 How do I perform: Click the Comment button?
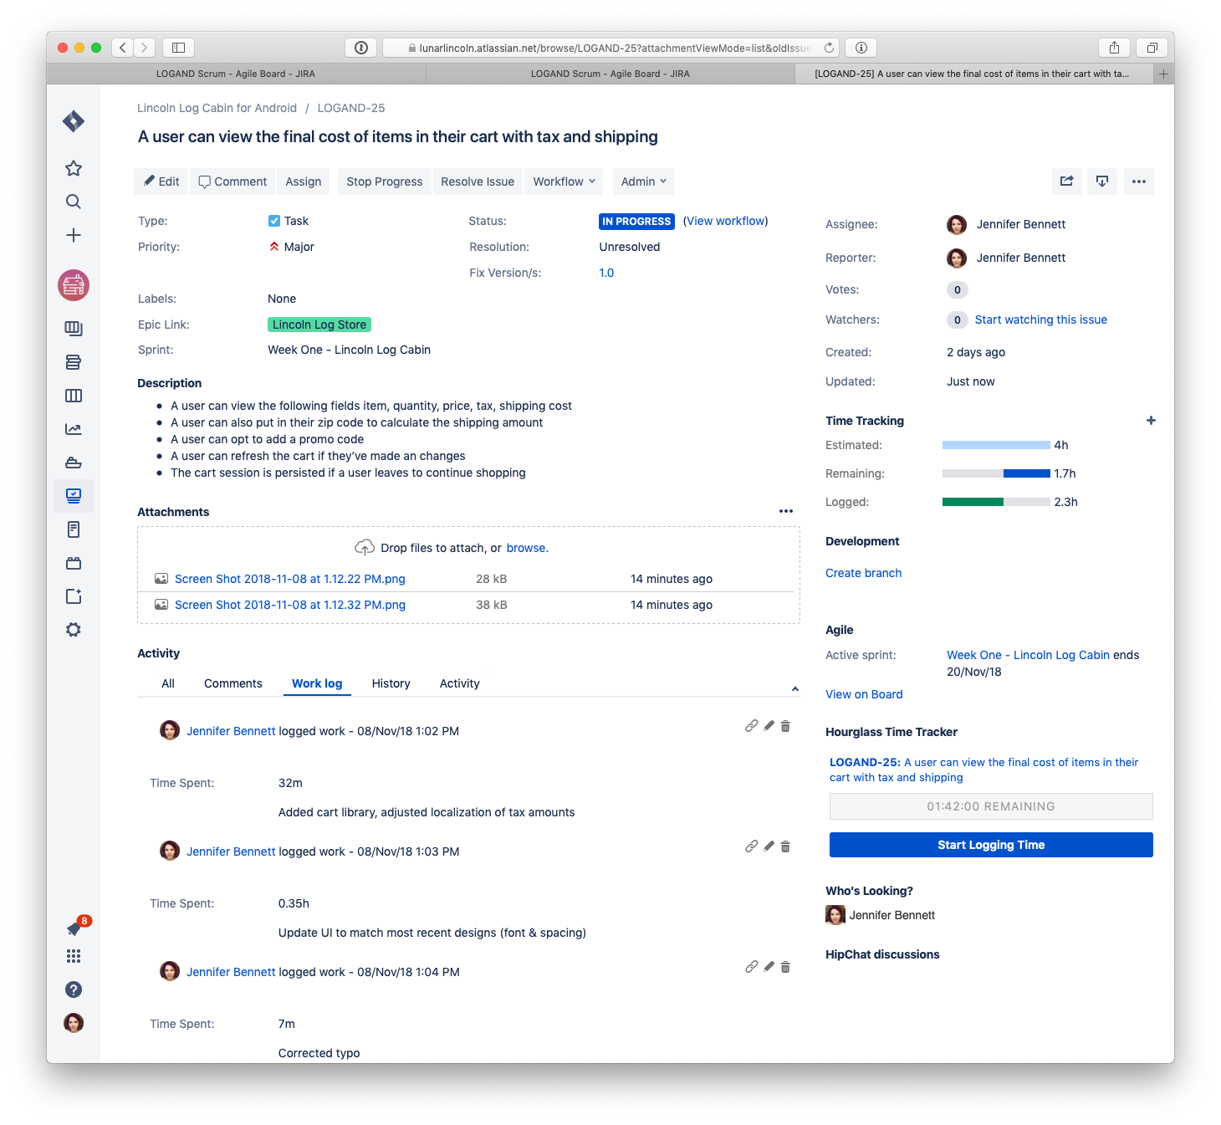(232, 182)
